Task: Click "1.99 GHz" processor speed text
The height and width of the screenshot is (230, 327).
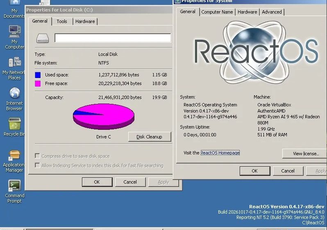Action: [x=266, y=129]
